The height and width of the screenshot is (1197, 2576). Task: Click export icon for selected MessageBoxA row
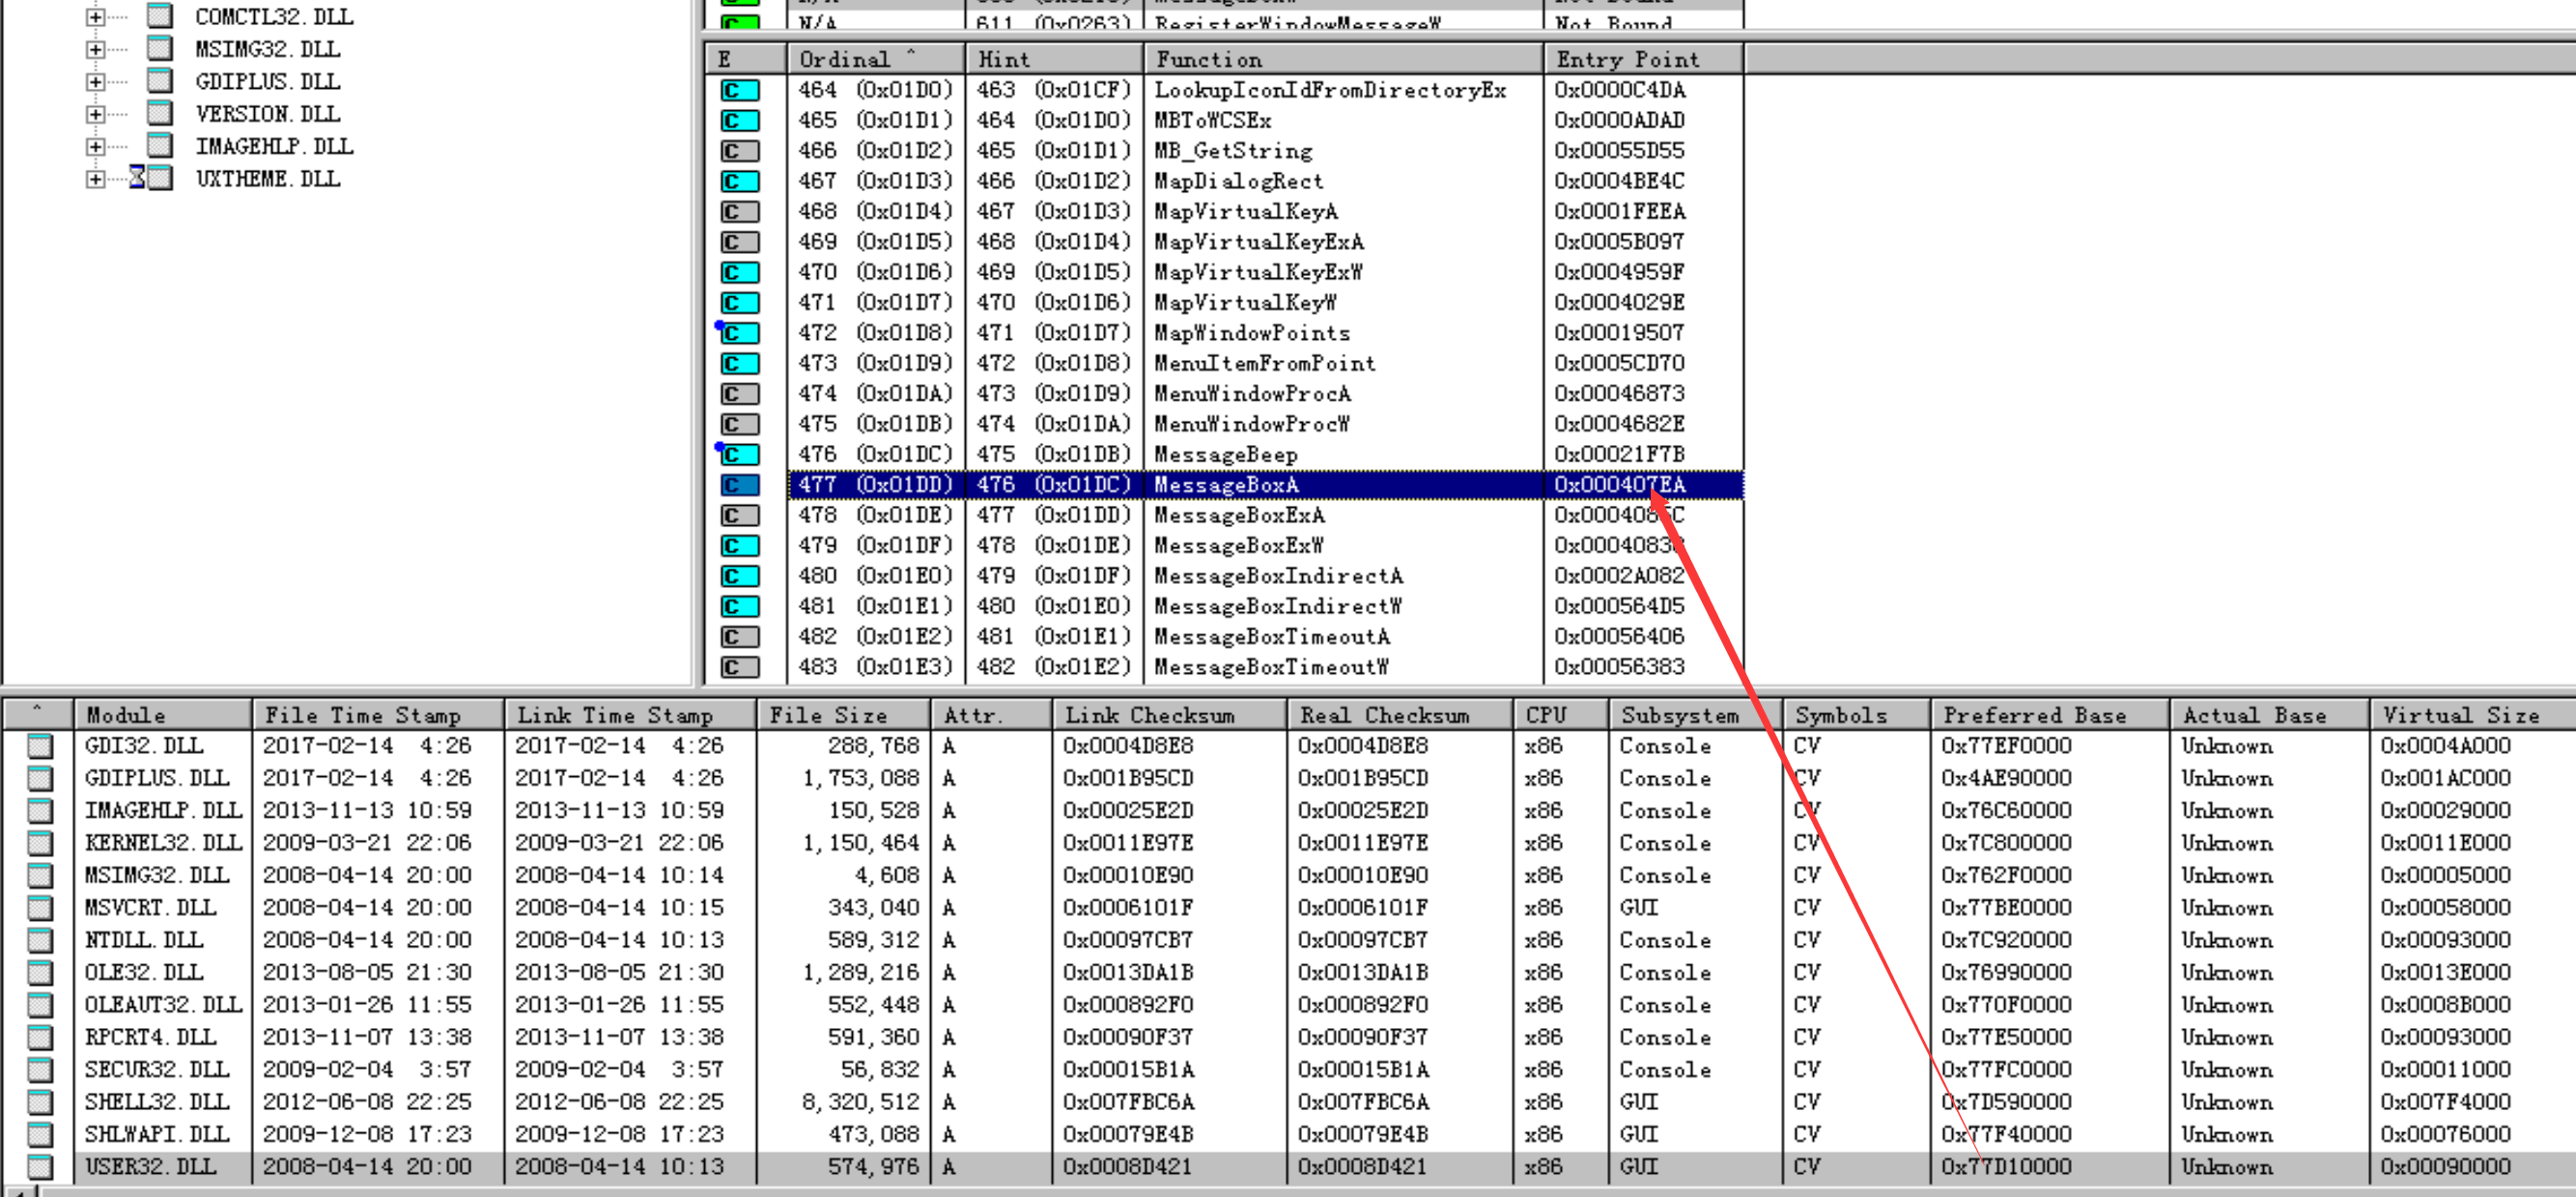point(740,486)
